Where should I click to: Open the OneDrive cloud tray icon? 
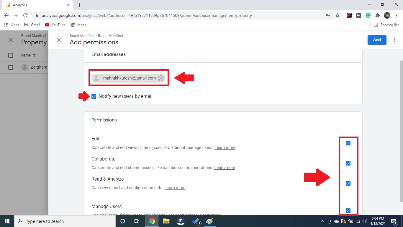pyautogui.click(x=337, y=221)
